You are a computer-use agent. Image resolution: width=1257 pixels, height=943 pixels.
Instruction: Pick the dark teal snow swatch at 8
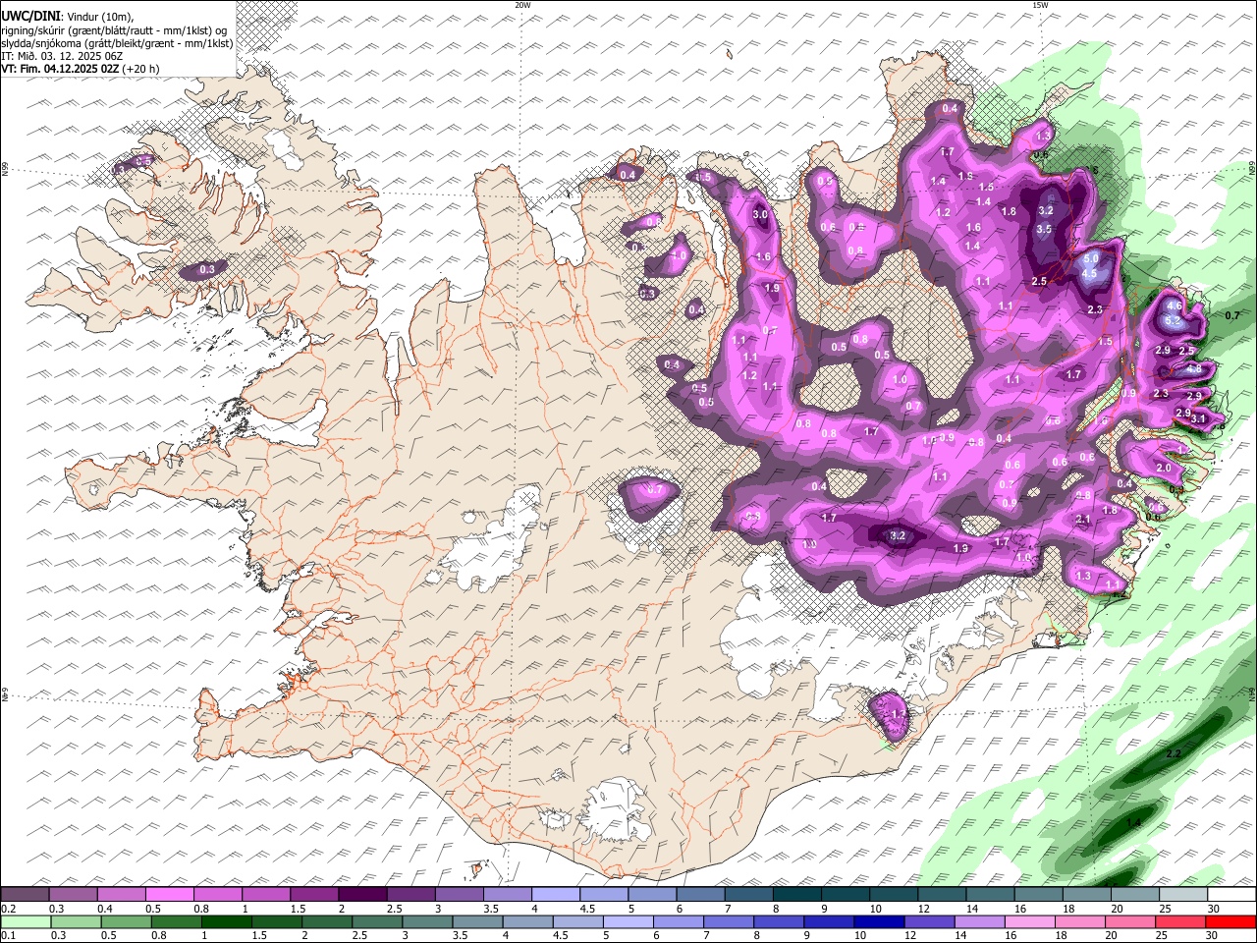click(796, 895)
